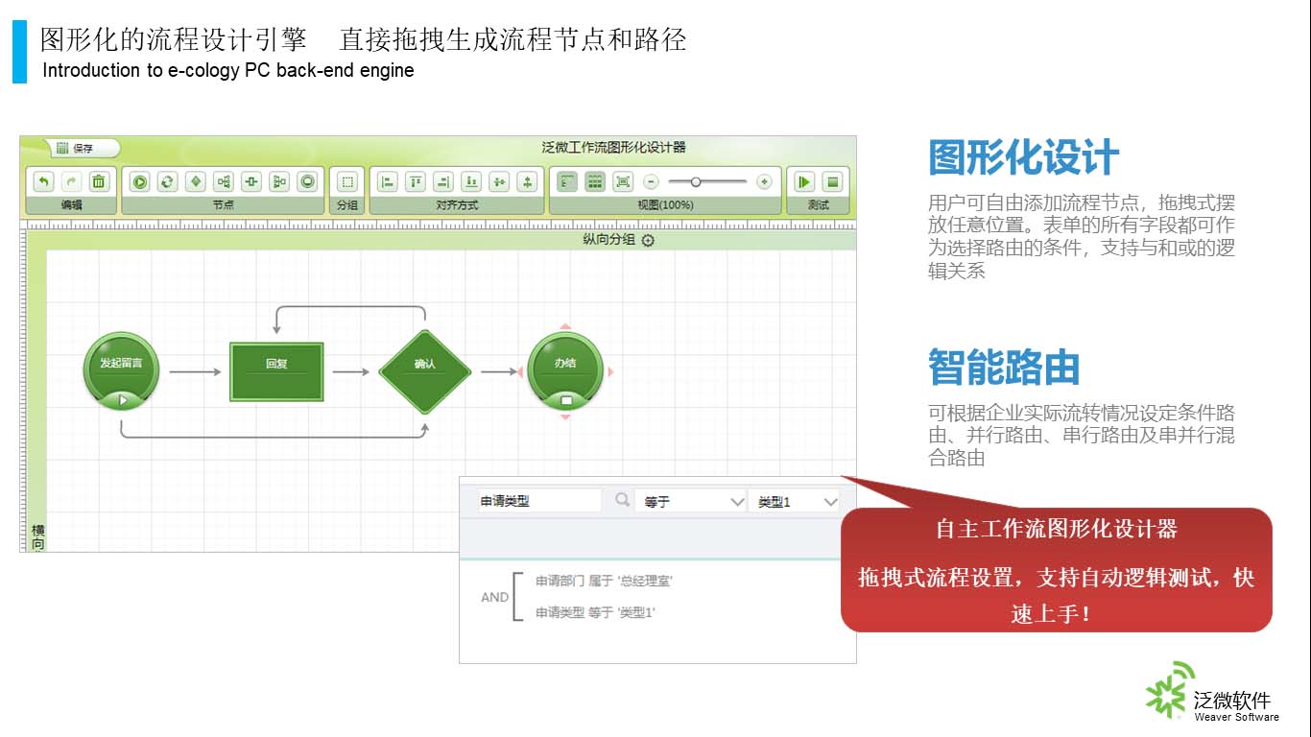
Task: Click the fit-to-screen view icon
Action: coord(623,181)
